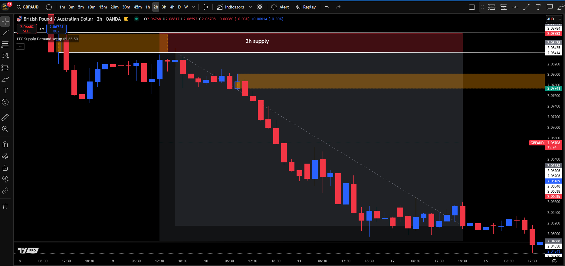Switch to the 1m timeframe
This screenshot has height=266, width=565.
tap(62, 7)
